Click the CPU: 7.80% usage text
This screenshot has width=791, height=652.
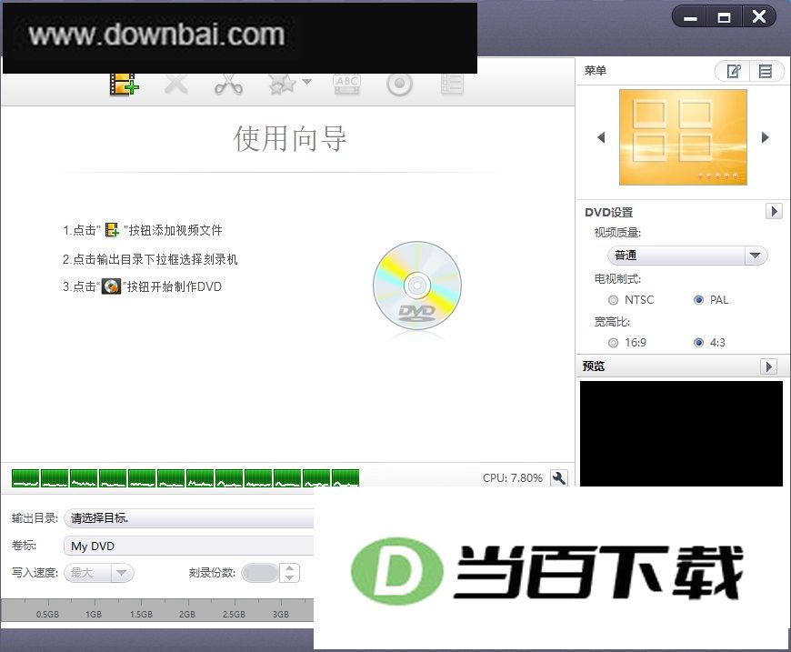click(513, 478)
